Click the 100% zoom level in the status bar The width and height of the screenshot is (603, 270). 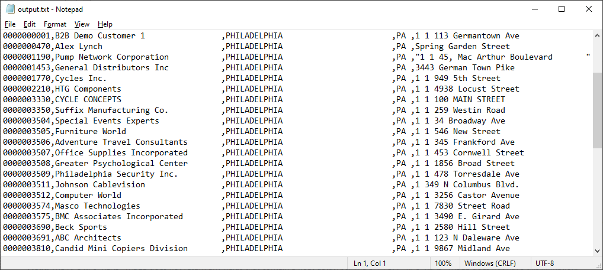[443, 263]
